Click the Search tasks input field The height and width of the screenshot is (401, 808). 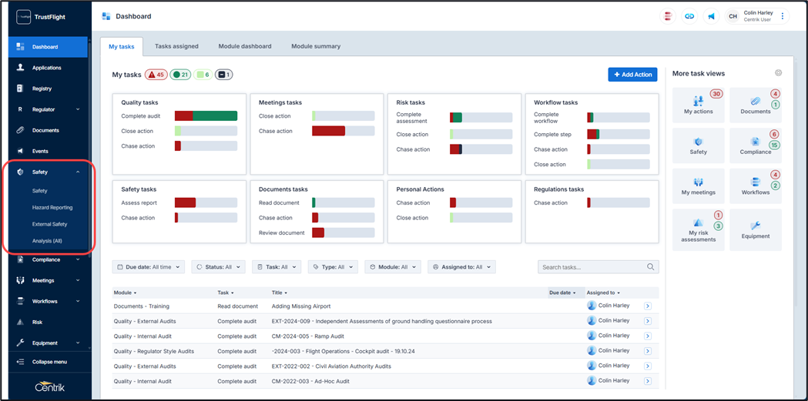(592, 267)
